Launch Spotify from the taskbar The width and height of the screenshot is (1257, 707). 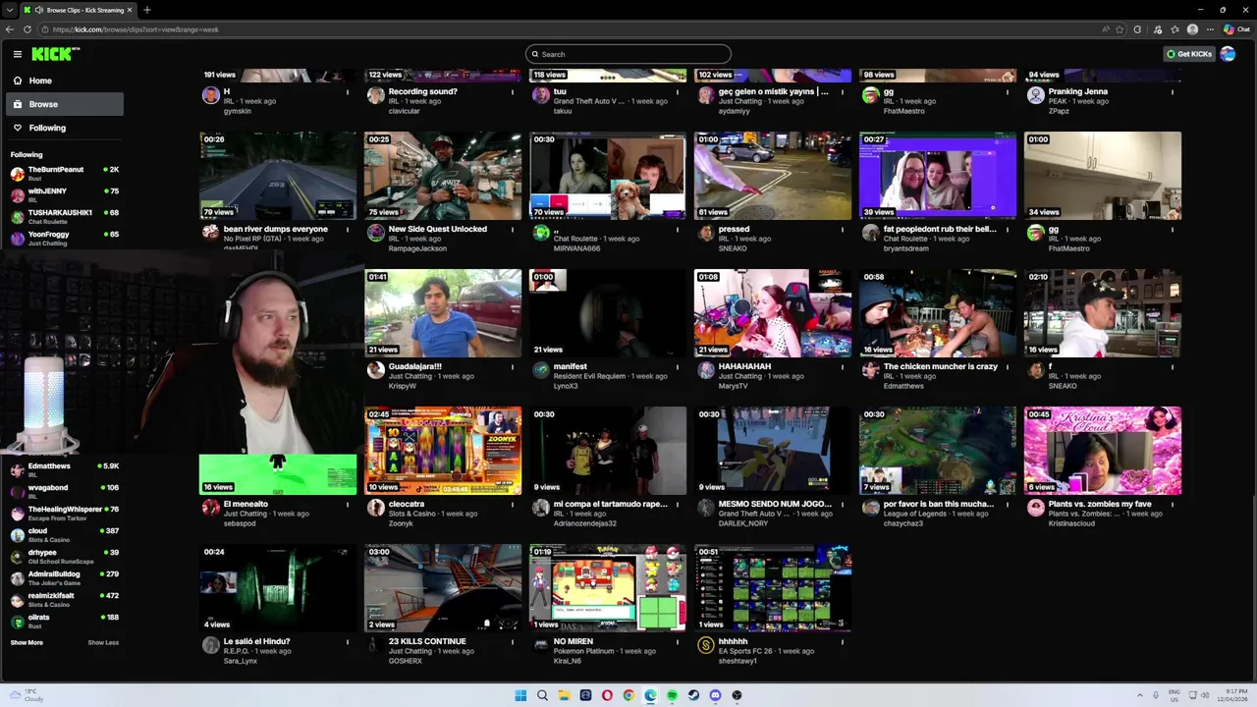[x=672, y=695]
